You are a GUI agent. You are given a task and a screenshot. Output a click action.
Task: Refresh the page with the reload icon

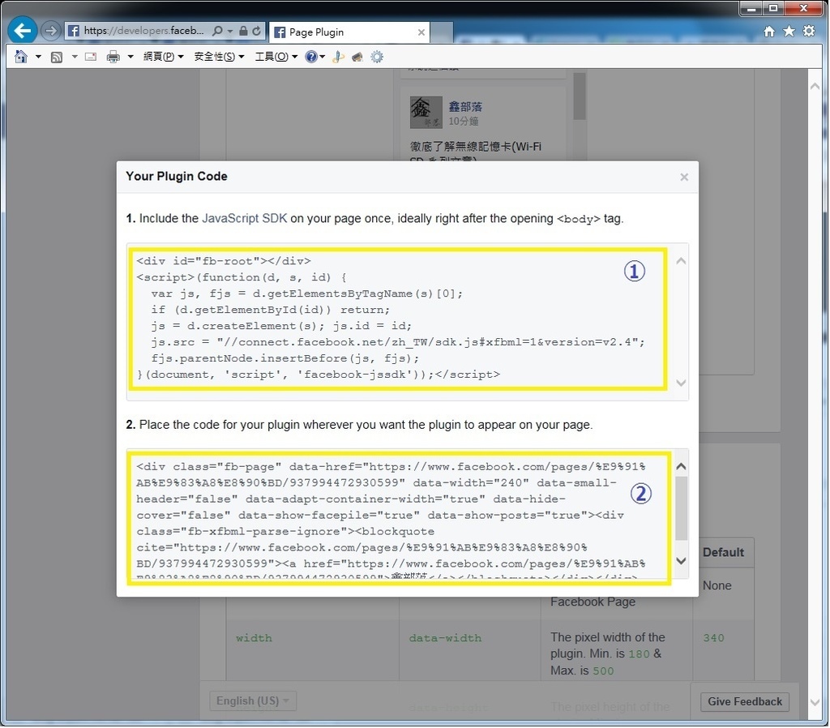(x=257, y=31)
